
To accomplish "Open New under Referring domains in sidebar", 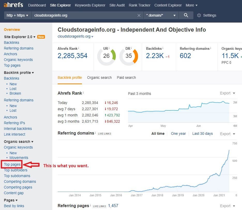I will pyautogui.click(x=13, y=106).
